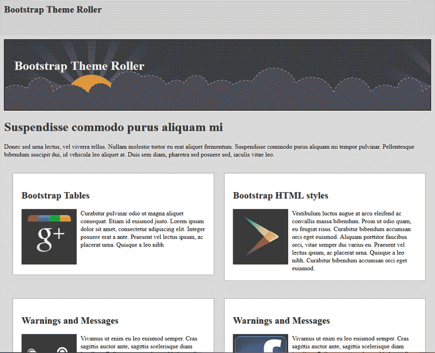
Task: Click the right Warnings and Messages heading
Action: coord(281,320)
